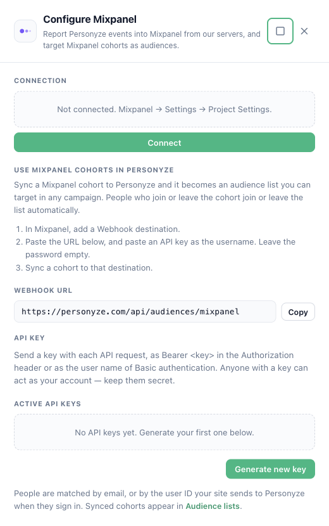Click the Not connected status box
The image size is (329, 526).
coord(164,110)
